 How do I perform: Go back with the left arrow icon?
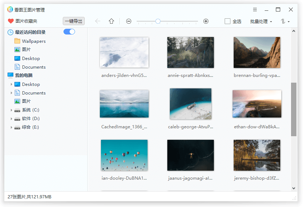click(x=98, y=21)
